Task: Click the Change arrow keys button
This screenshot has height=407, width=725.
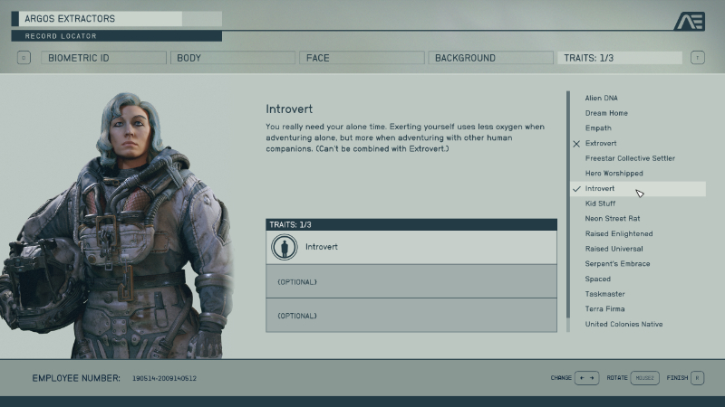Action: coord(586,377)
